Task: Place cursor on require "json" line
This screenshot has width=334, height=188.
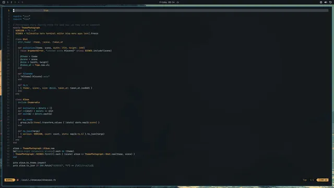Action: click(x=21, y=16)
